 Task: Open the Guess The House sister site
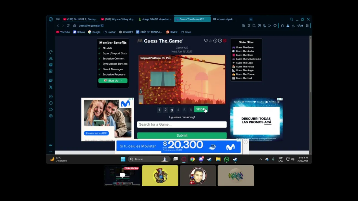coord(243,67)
